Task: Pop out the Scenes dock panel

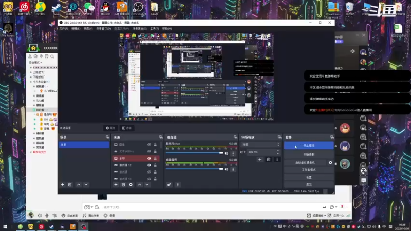Action: [107, 137]
